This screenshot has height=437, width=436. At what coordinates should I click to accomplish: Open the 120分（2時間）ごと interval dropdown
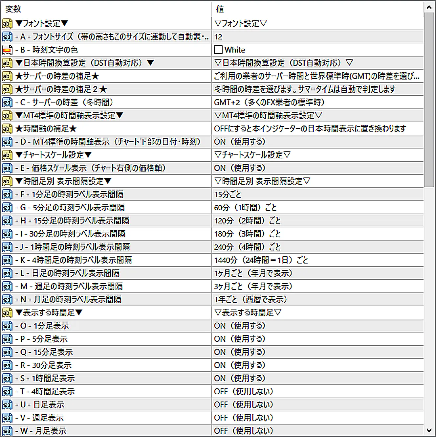click(x=317, y=221)
